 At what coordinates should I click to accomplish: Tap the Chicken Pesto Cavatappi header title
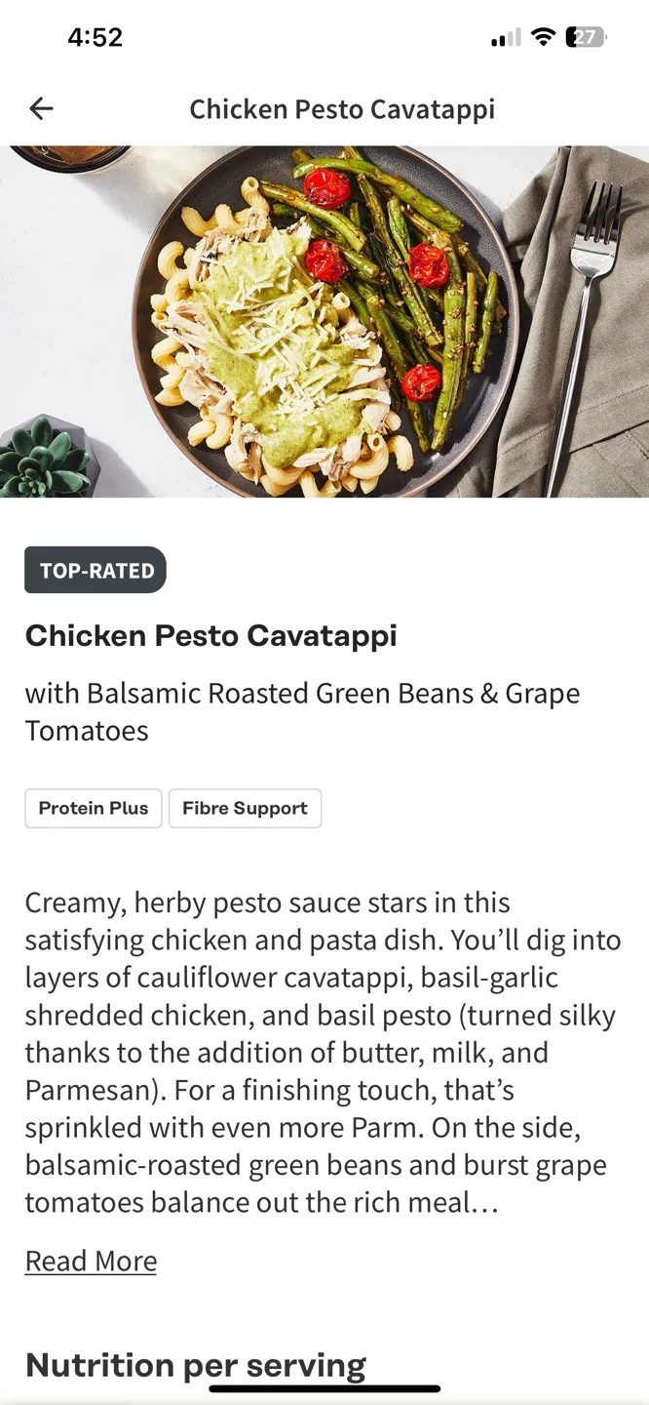tap(342, 108)
